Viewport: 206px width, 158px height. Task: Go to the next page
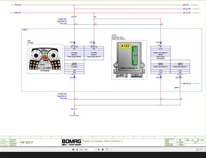pyautogui.click(x=99, y=150)
